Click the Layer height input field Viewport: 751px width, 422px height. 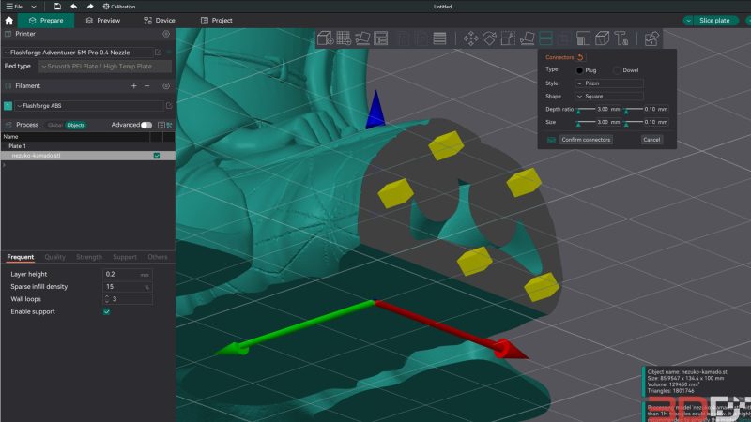click(128, 274)
